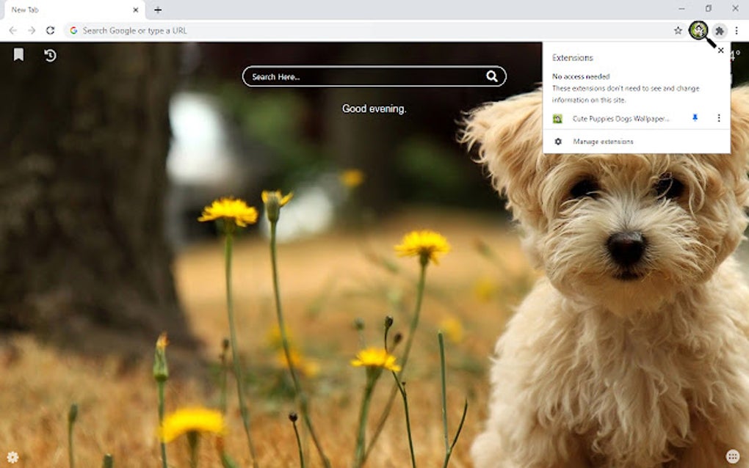Open Chrome's three-dot browser menu

coord(738,31)
